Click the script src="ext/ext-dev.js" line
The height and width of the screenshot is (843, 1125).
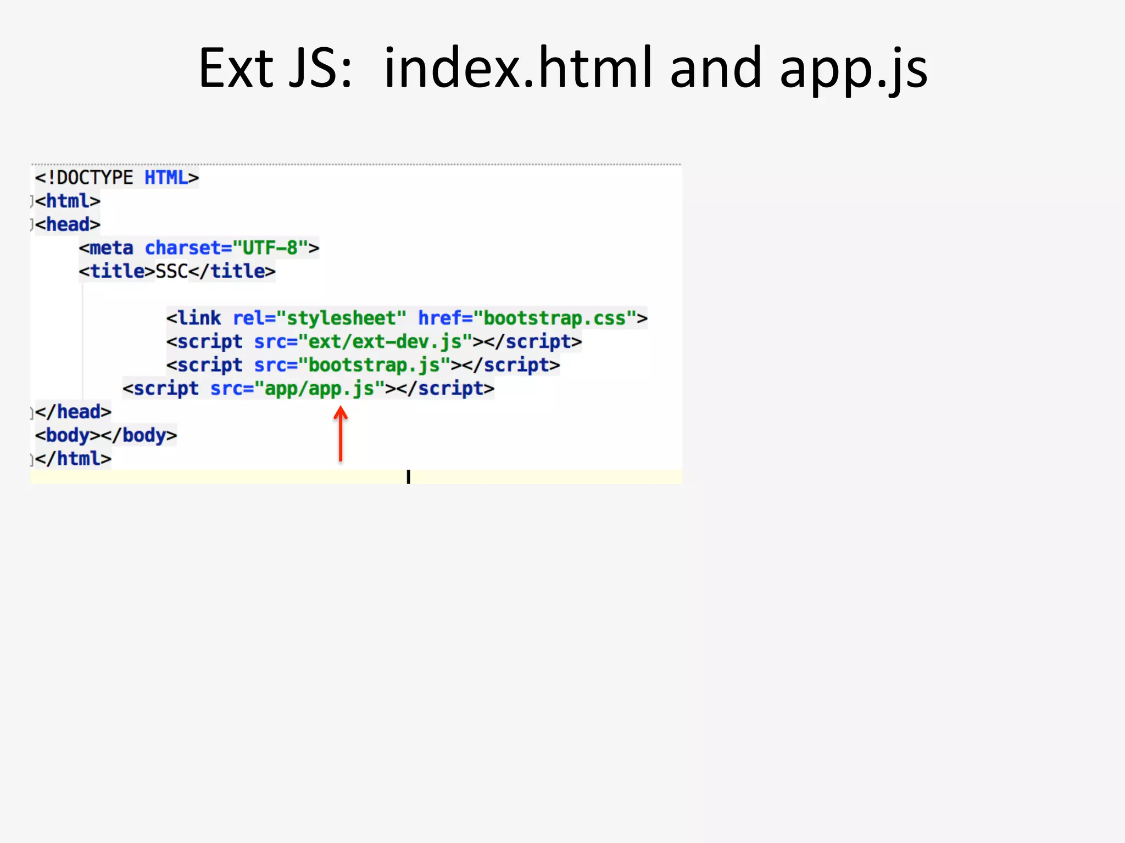(x=374, y=342)
